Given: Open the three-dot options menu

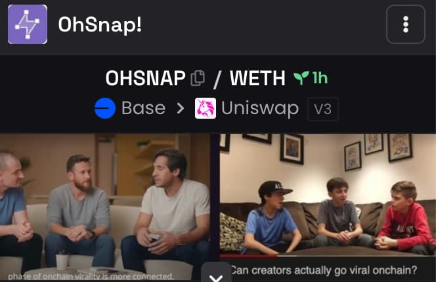Looking at the screenshot, I should (406, 24).
